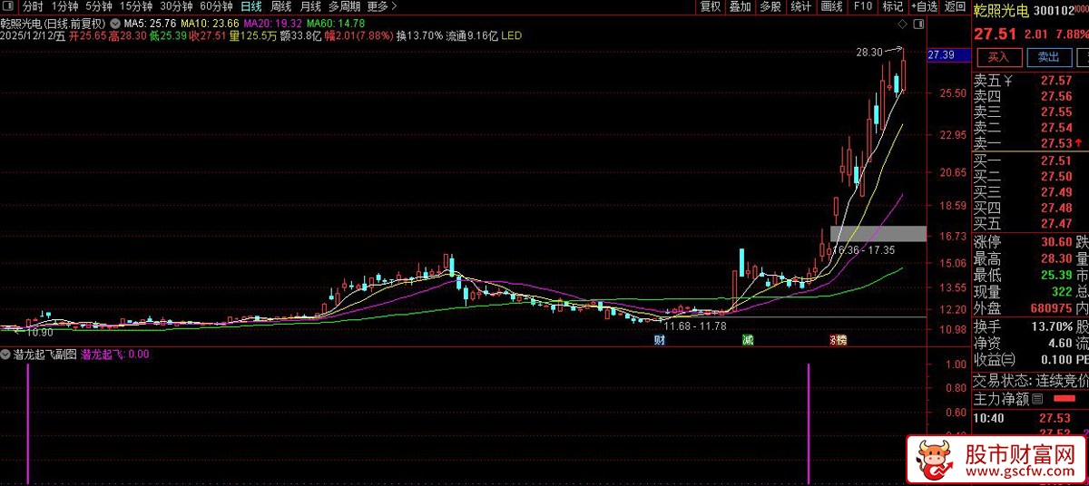Viewport: 1089px width, 486px height.
Task: Click the 潜龙起飞副图 sub-chart title
Action: [46, 355]
